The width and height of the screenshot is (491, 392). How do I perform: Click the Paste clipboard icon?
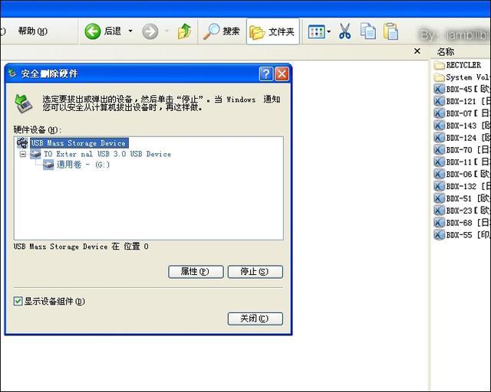coord(390,31)
